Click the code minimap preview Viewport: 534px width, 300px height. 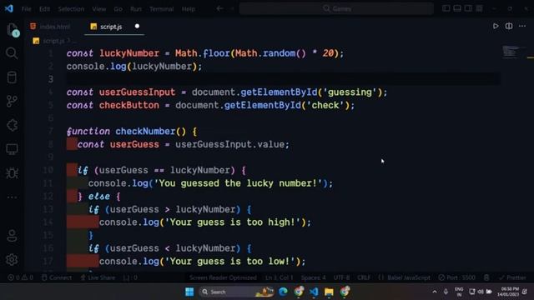(511, 52)
